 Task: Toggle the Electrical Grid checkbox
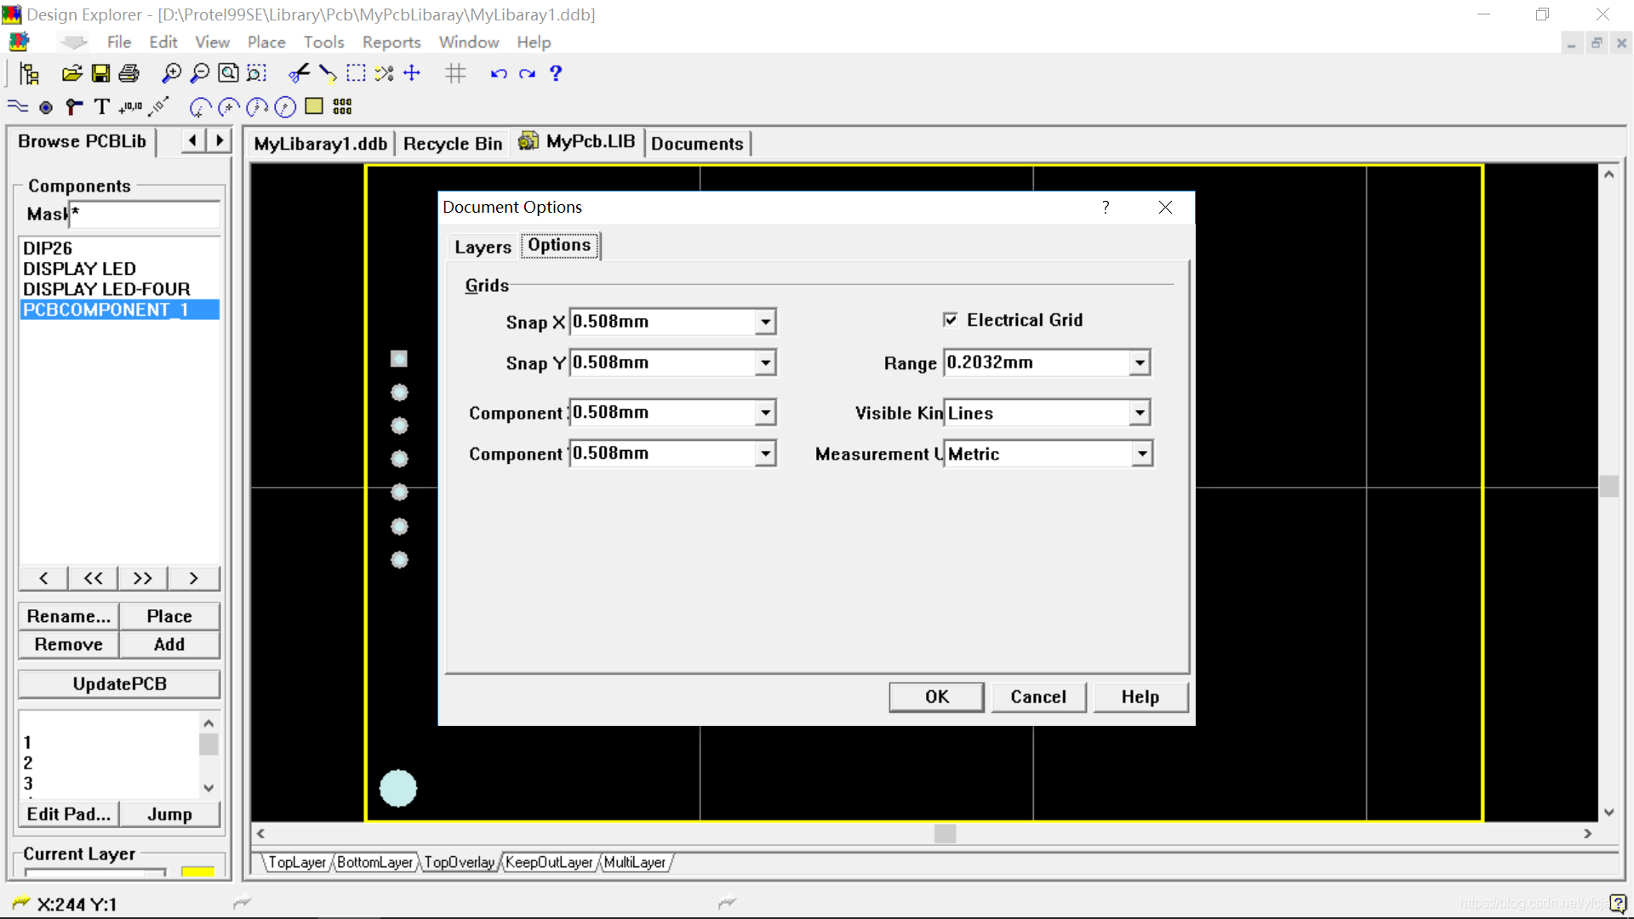click(x=951, y=320)
